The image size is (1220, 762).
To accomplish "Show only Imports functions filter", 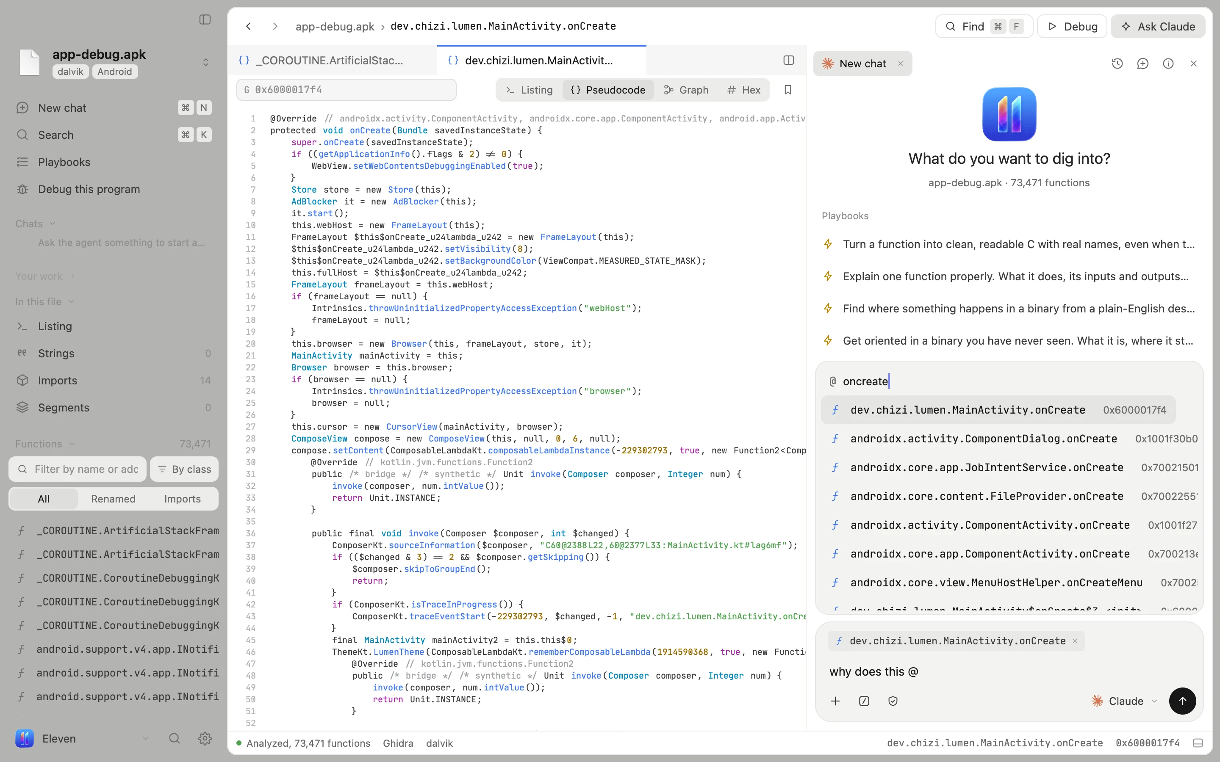I will [183, 499].
